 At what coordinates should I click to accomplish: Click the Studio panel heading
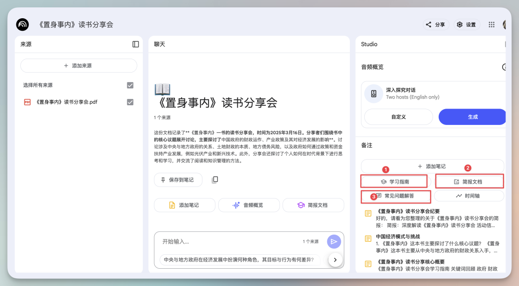click(369, 44)
